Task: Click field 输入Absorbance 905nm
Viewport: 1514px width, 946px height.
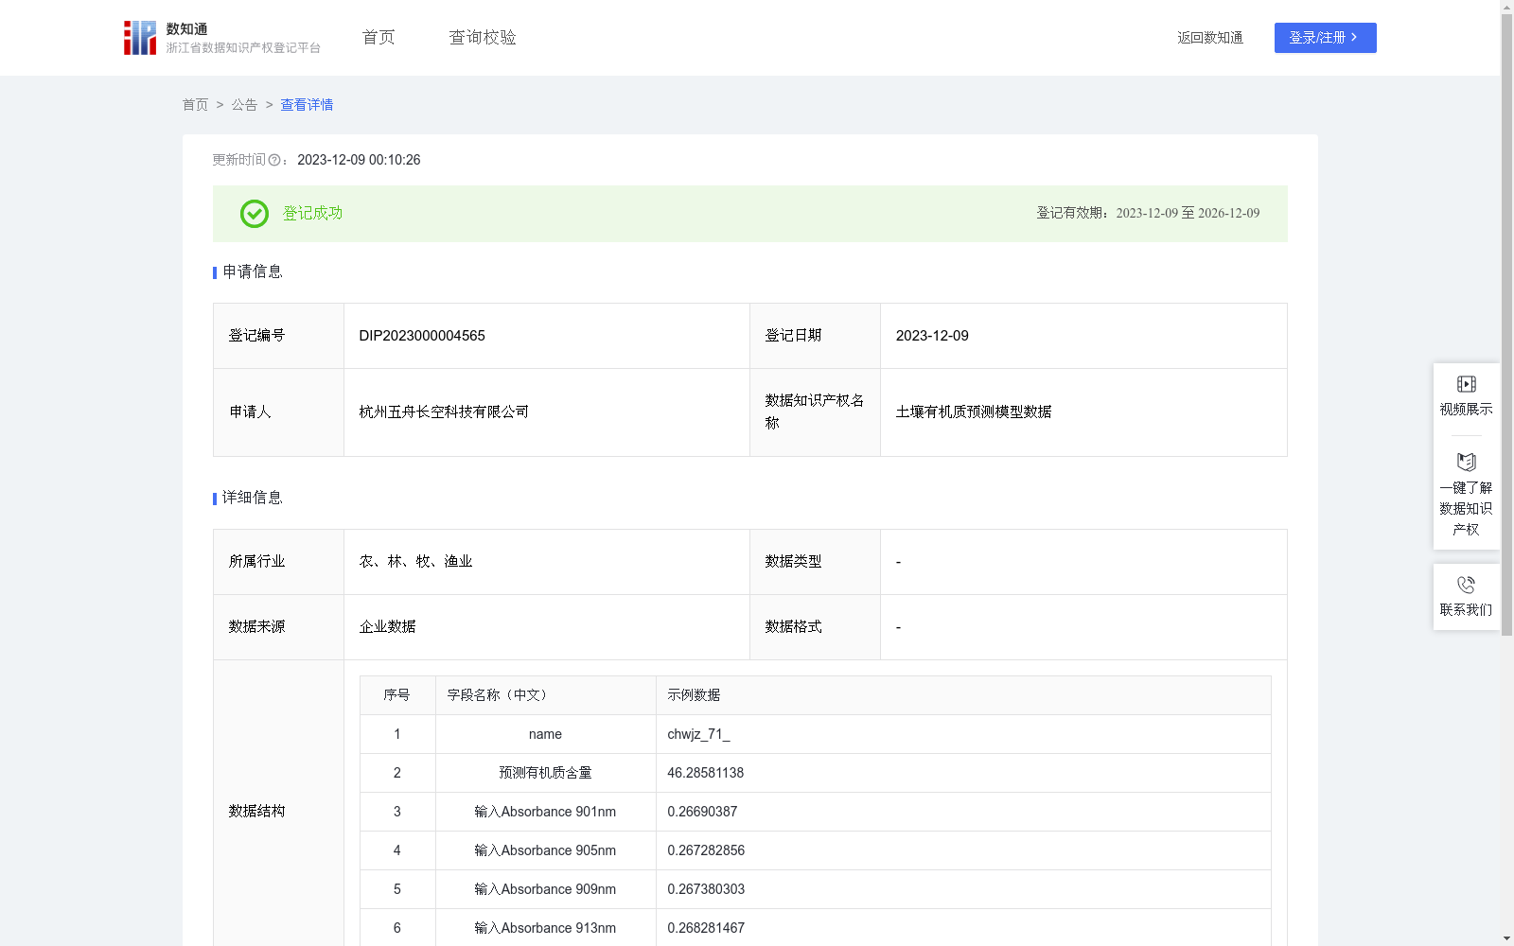Action: (545, 850)
